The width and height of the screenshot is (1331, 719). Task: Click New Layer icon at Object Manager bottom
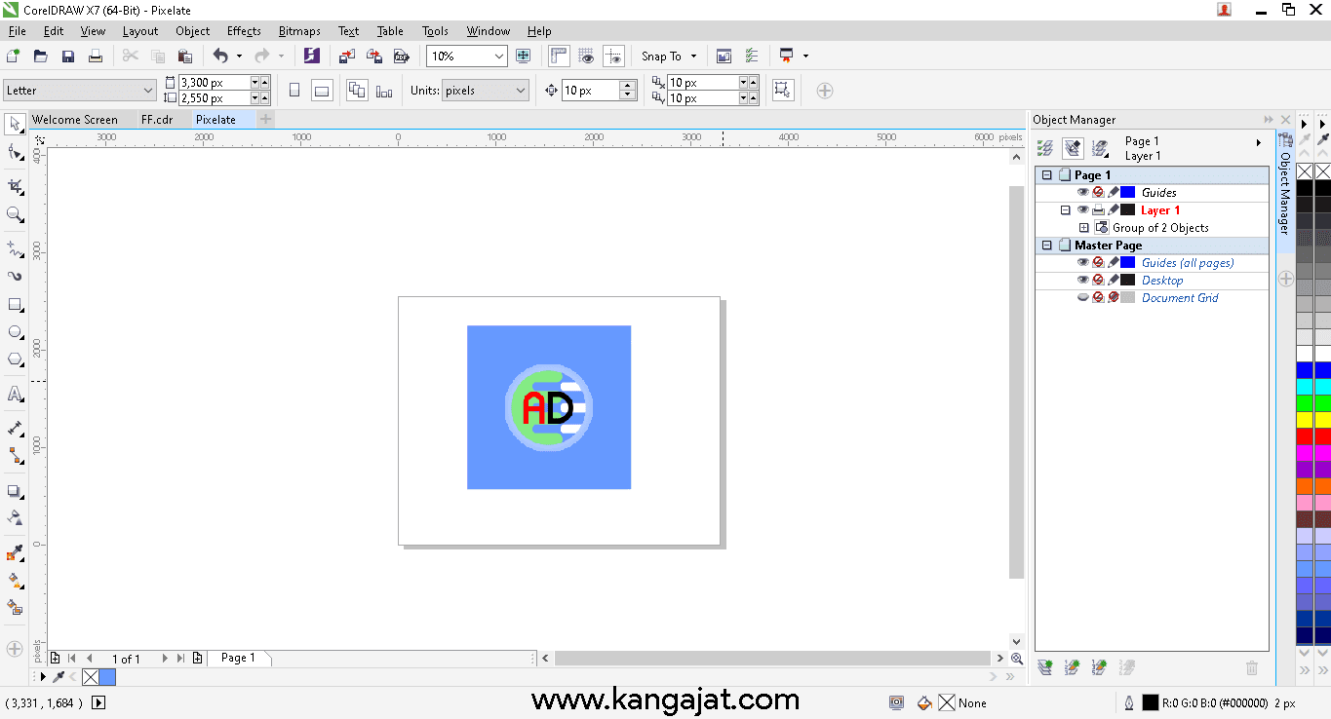tap(1045, 667)
